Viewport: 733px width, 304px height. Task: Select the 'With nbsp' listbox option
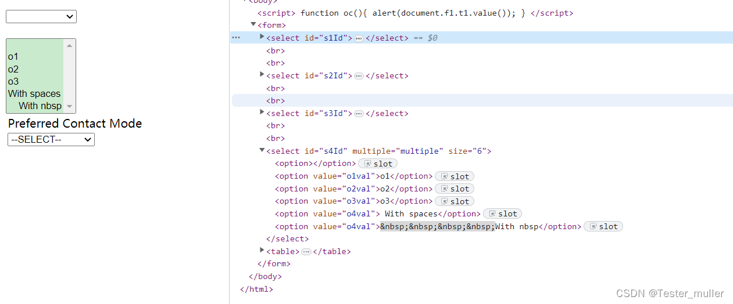(35, 106)
